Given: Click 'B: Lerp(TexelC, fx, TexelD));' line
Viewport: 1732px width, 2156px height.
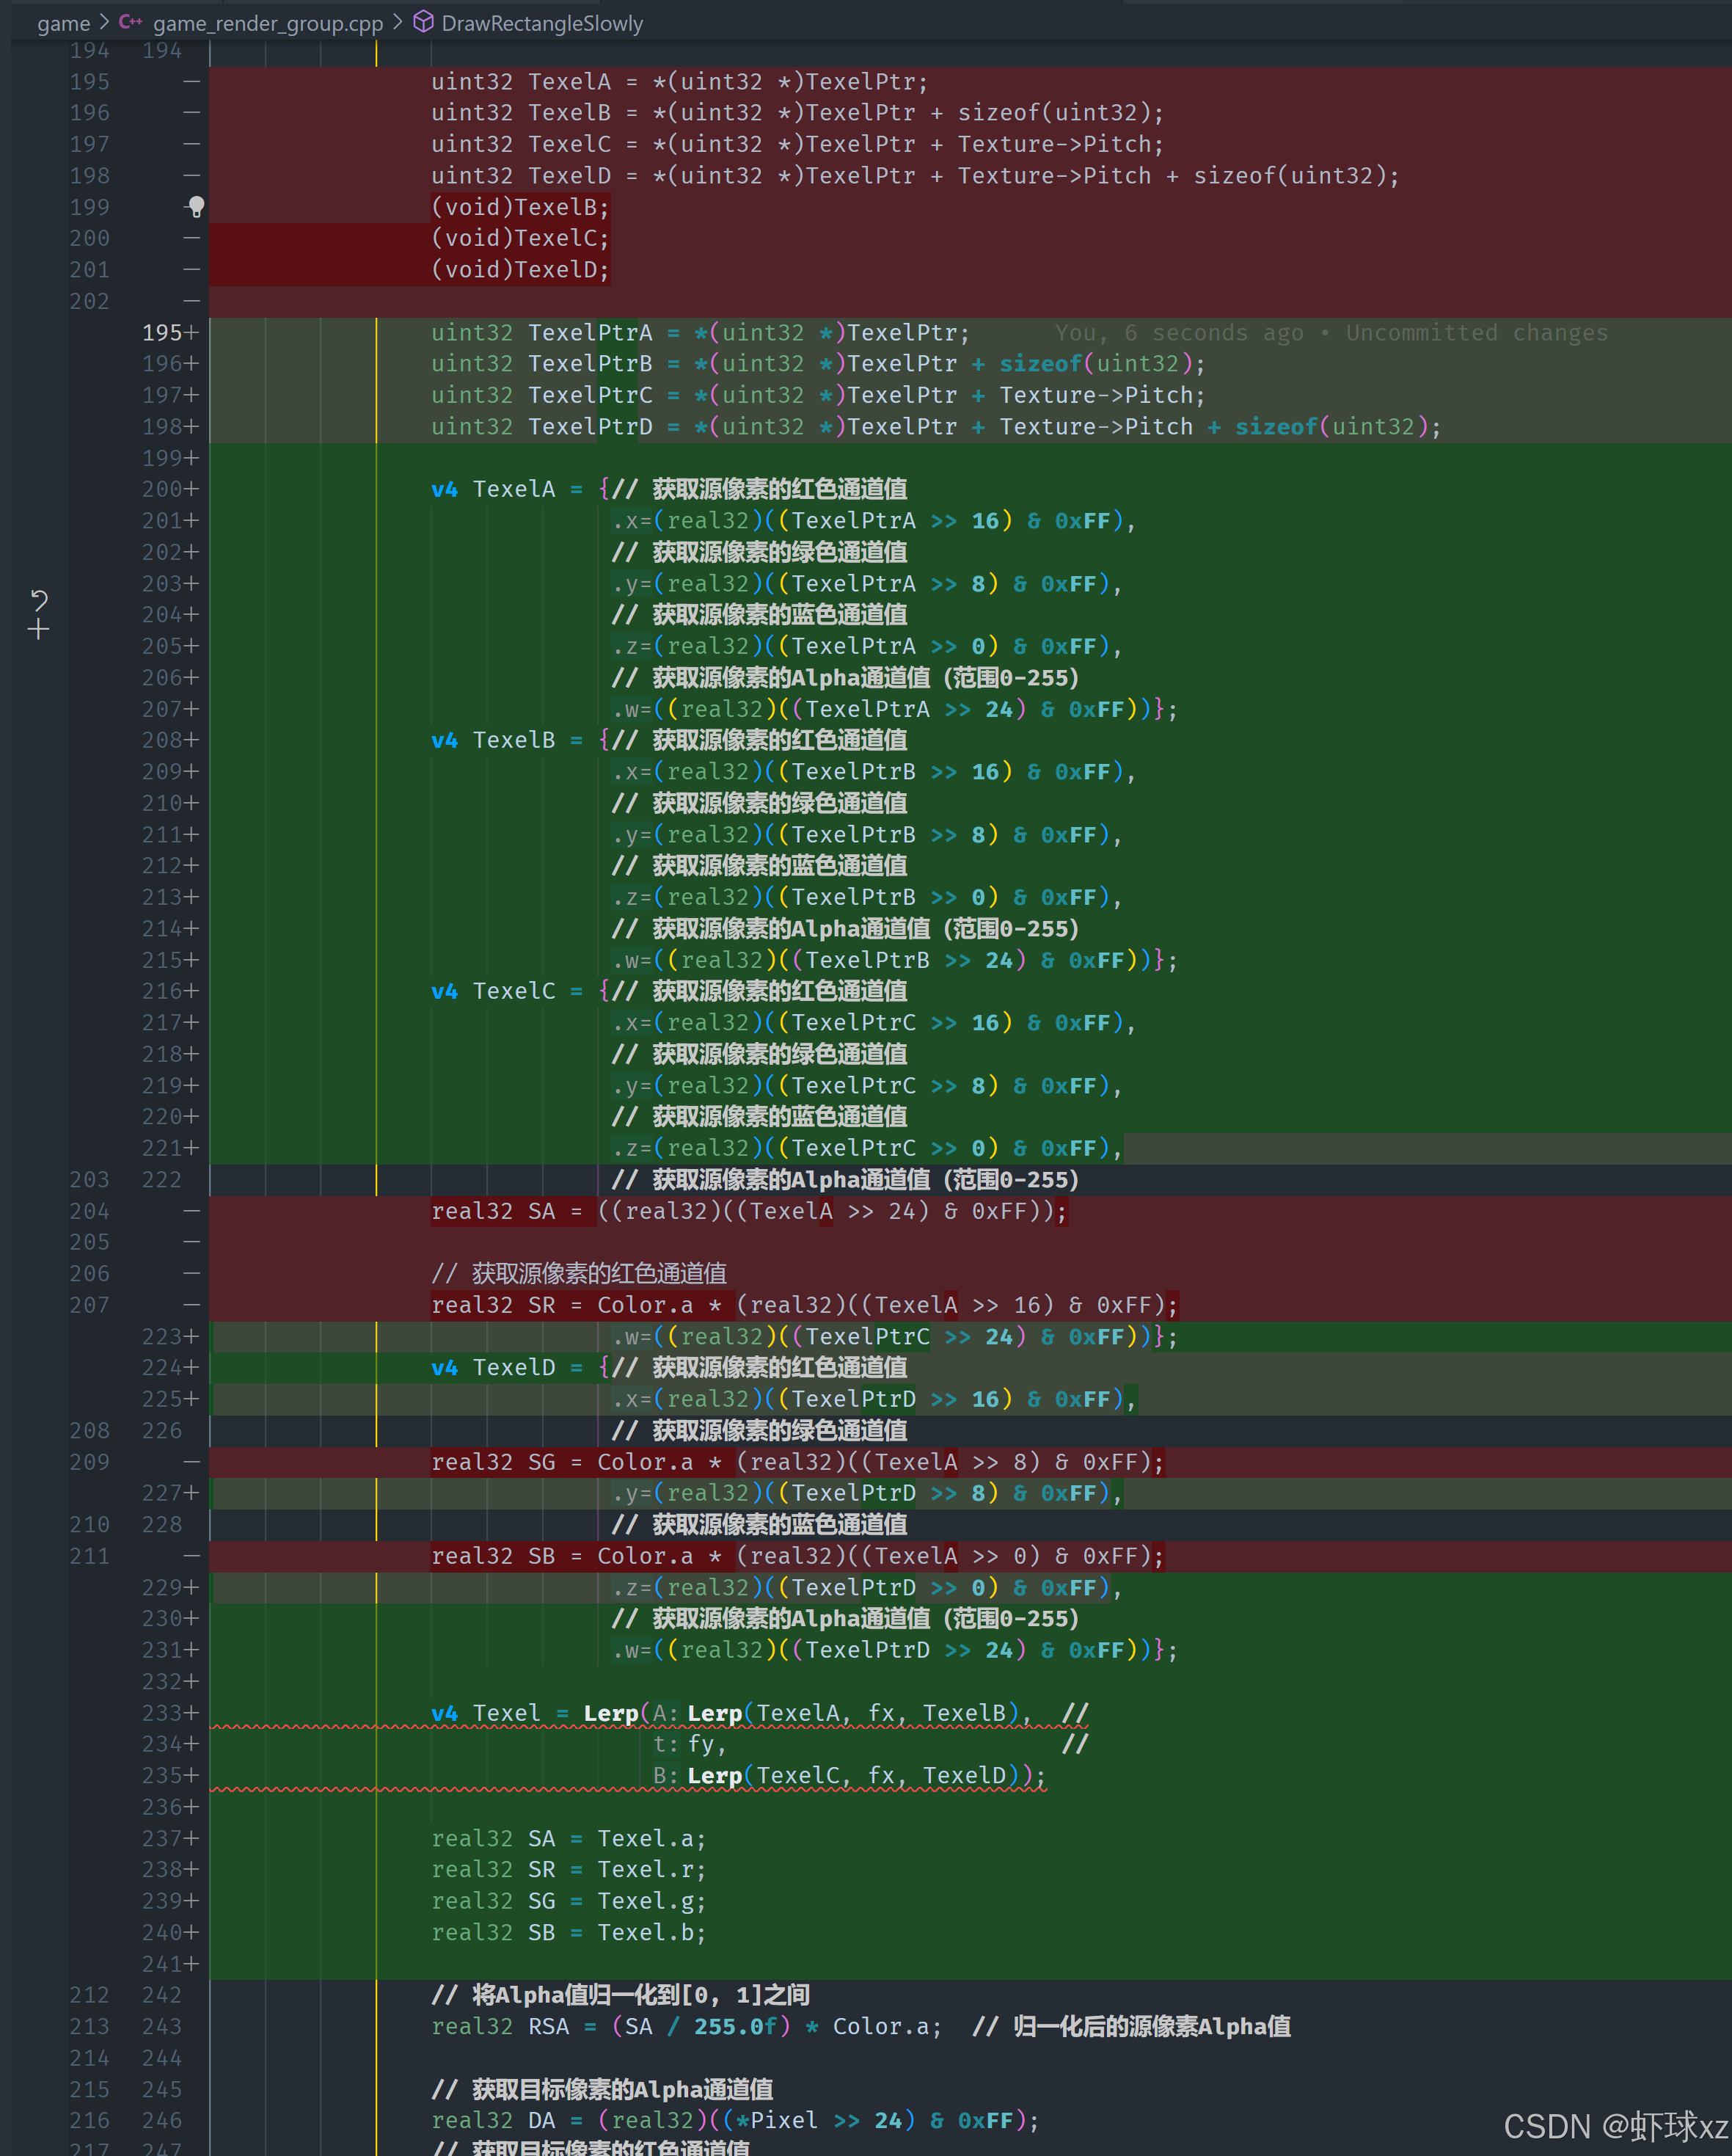Looking at the screenshot, I should (x=849, y=1776).
